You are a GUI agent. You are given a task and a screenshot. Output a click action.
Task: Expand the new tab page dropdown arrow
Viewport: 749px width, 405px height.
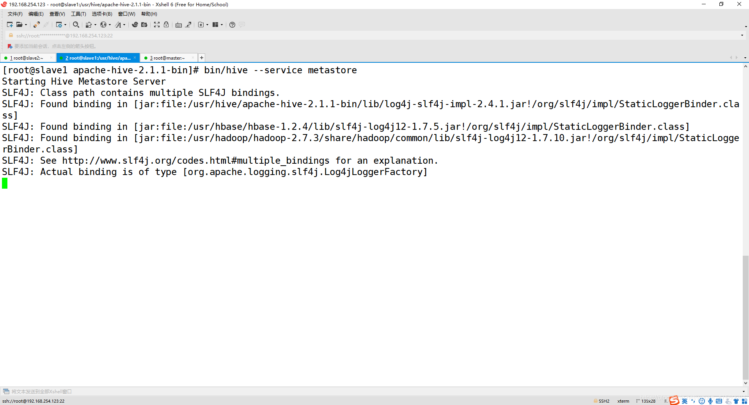tap(207, 25)
